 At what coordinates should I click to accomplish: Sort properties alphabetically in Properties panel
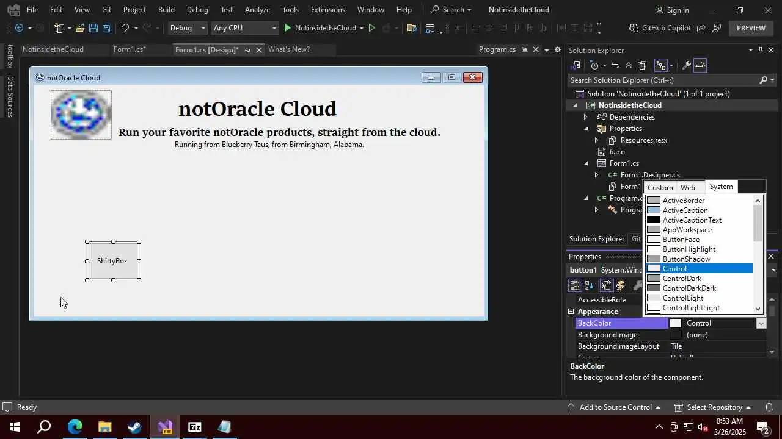pyautogui.click(x=589, y=285)
